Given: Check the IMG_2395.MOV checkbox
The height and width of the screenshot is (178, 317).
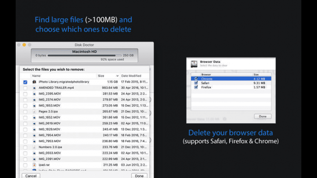Looking at the screenshot, I should 25,94.
